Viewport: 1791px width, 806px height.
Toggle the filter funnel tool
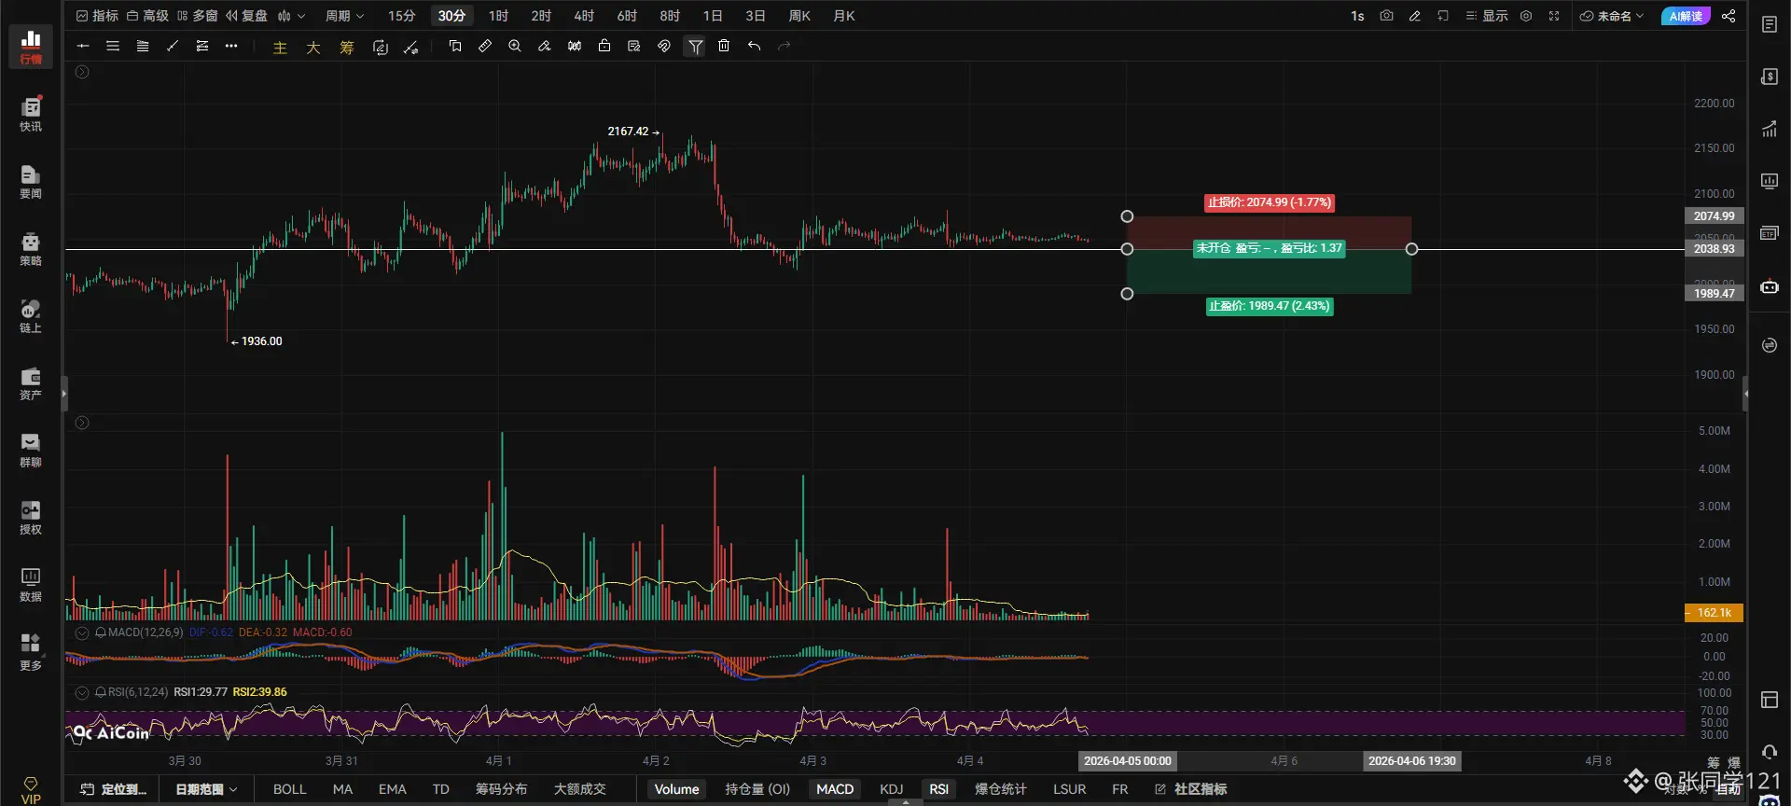(695, 46)
